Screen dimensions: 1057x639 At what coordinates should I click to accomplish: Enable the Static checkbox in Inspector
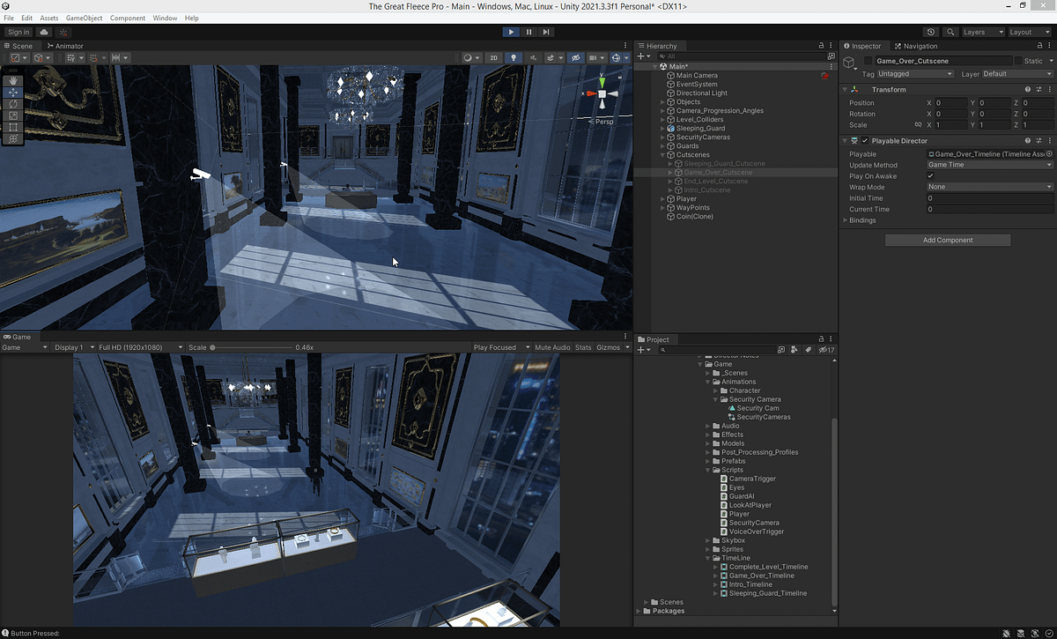(1019, 61)
